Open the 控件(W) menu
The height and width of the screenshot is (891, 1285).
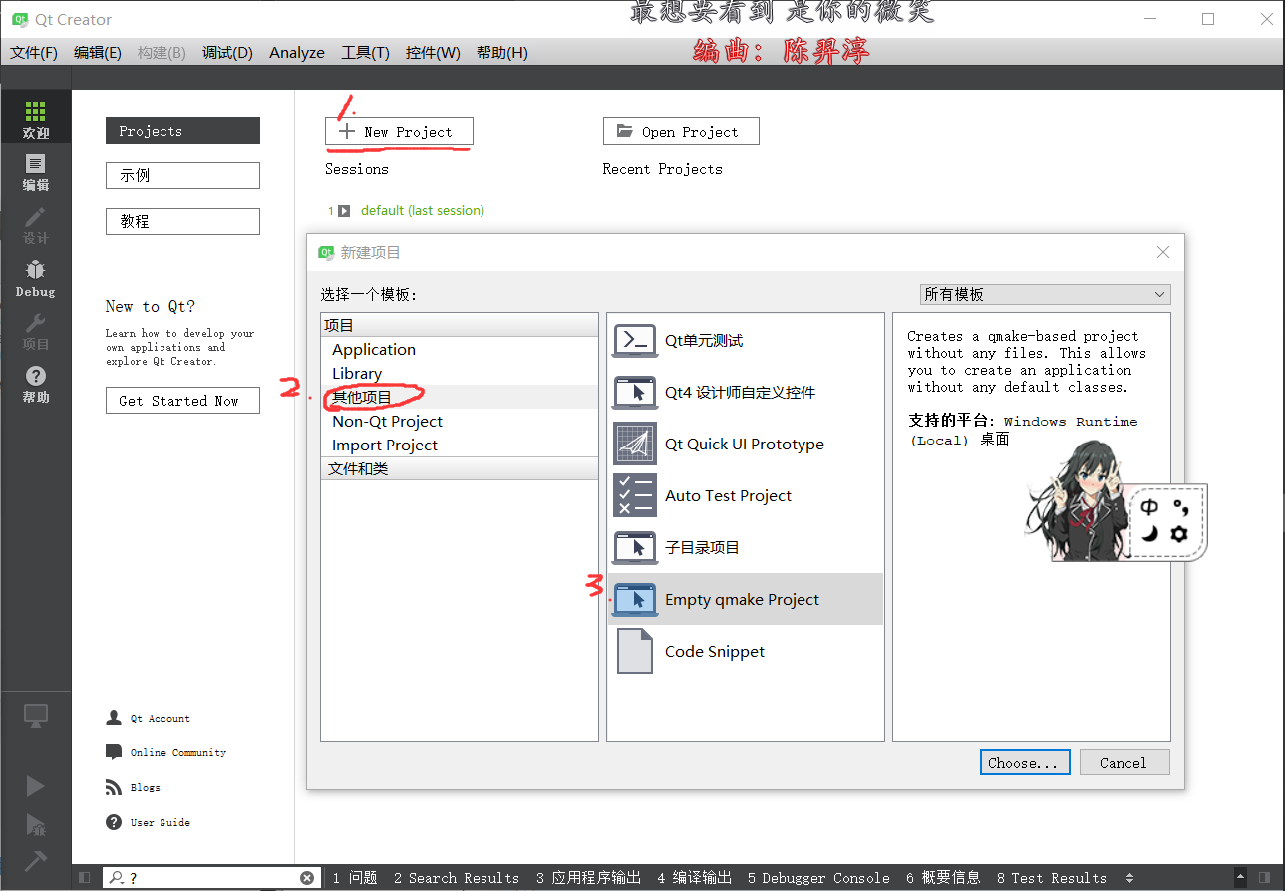coord(433,53)
